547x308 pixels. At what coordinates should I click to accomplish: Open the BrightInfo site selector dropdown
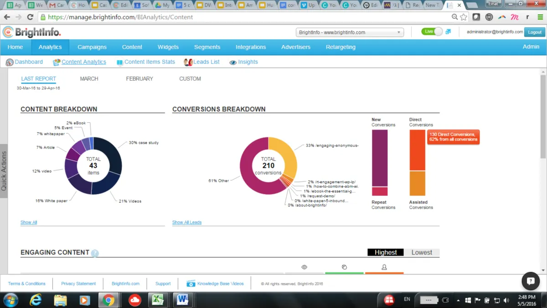pyautogui.click(x=350, y=32)
